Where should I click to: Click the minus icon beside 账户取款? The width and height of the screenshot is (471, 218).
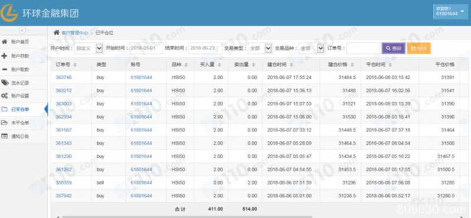coord(4,70)
